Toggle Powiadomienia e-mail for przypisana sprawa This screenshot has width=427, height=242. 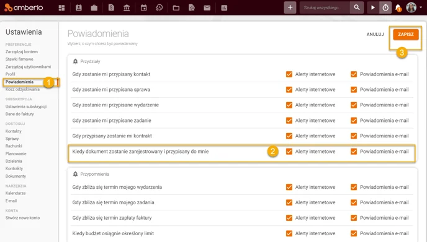[x=354, y=90]
